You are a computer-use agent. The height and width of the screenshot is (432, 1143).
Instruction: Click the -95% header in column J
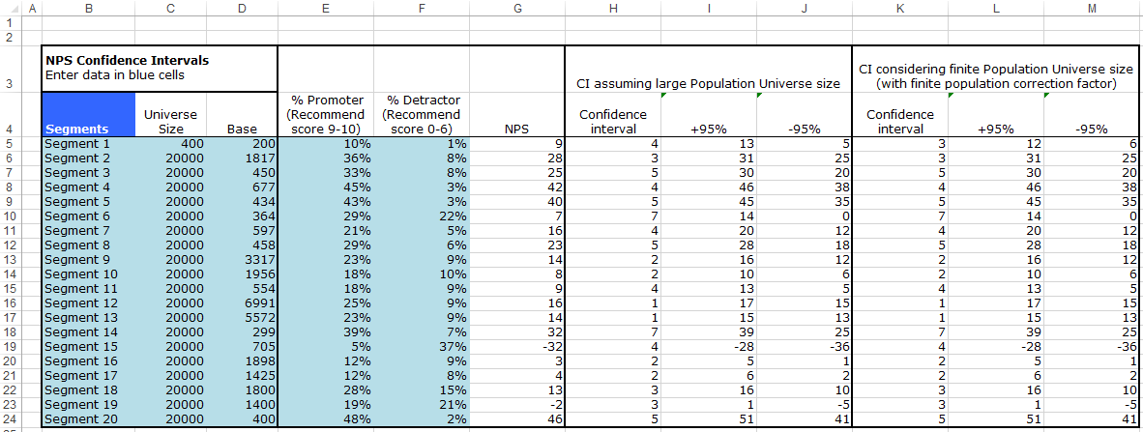tap(804, 115)
